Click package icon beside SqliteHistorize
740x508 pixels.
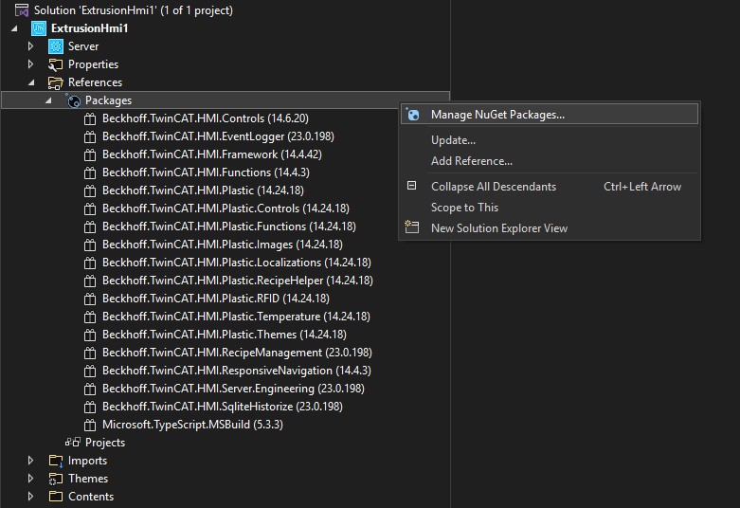point(90,407)
